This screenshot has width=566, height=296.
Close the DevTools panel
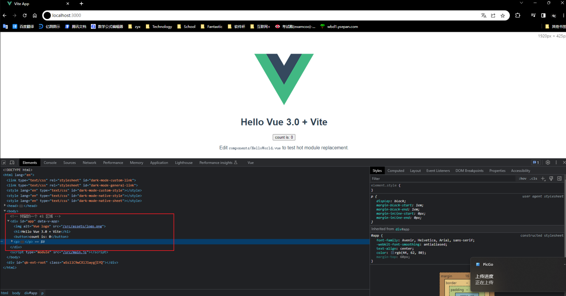click(564, 163)
